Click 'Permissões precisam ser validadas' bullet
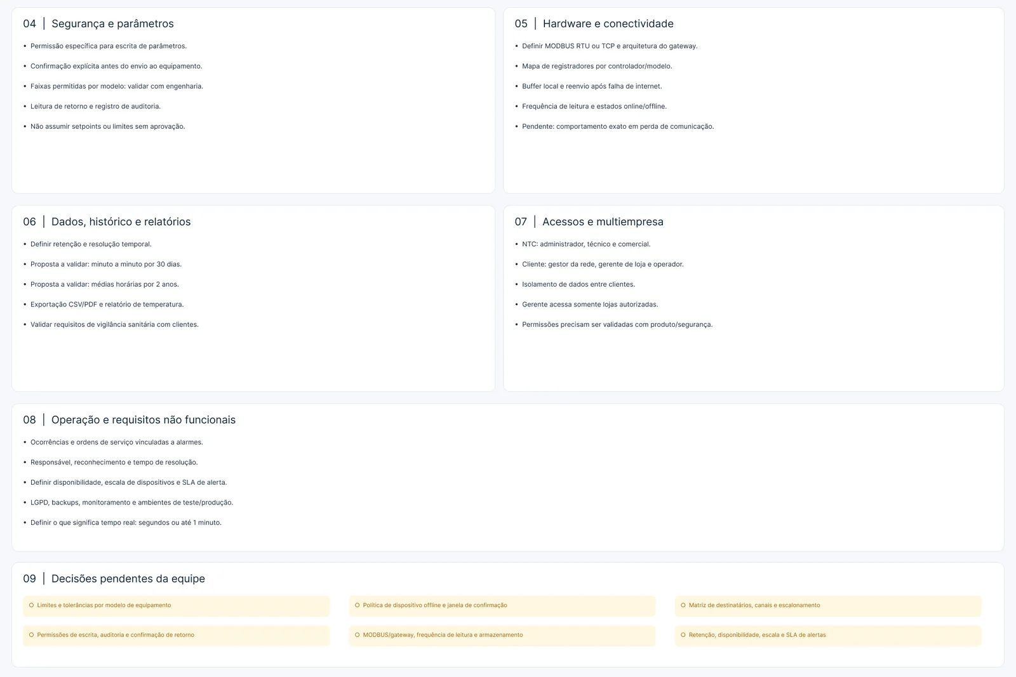1016x677 pixels. 617,325
